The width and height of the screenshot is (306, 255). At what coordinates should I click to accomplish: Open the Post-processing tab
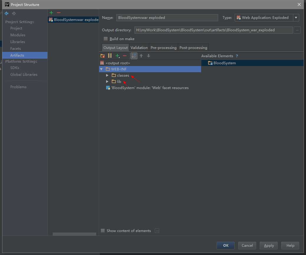[193, 47]
